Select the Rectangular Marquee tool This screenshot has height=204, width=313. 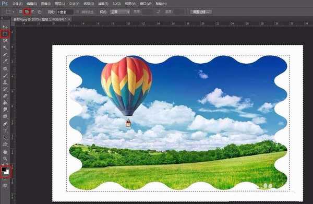tap(5, 34)
